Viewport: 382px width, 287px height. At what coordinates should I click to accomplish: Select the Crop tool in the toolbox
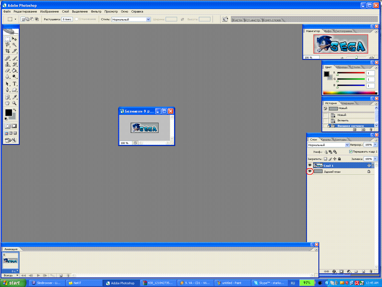(7, 51)
